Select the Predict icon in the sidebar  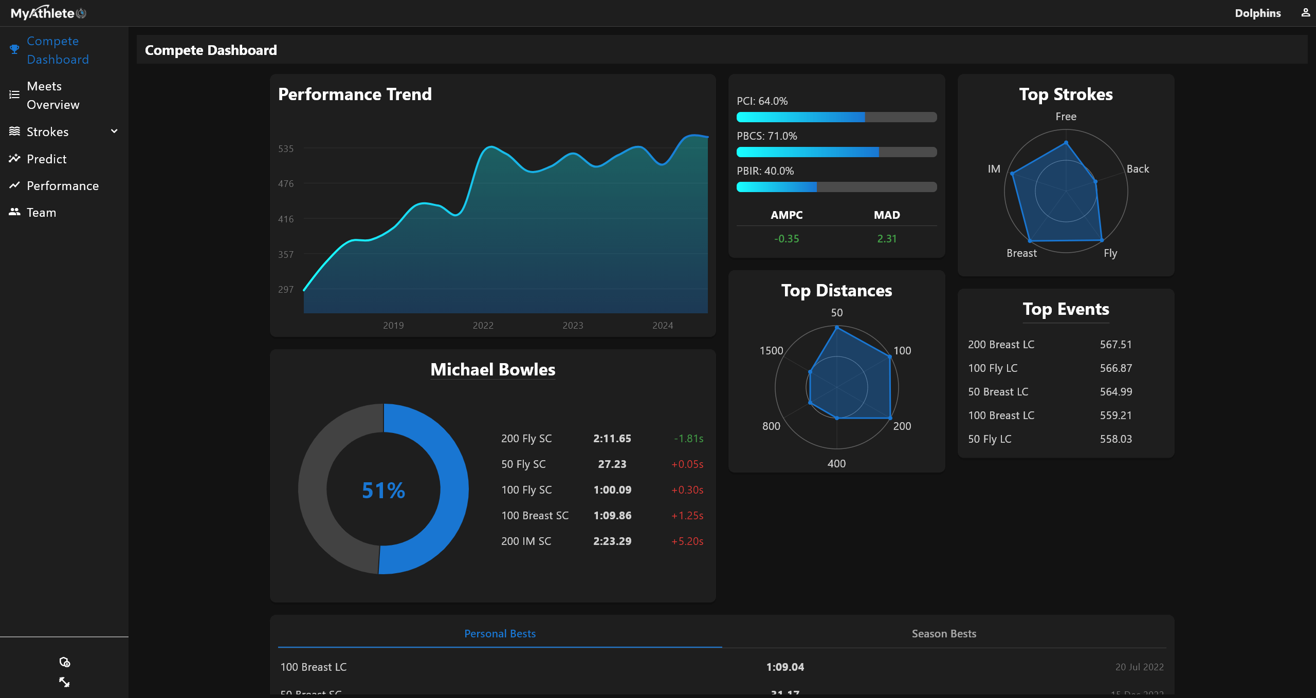click(14, 159)
